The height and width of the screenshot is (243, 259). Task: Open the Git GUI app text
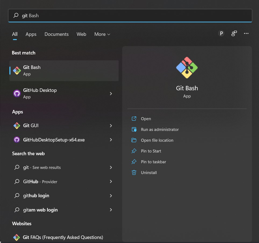(x=31, y=126)
